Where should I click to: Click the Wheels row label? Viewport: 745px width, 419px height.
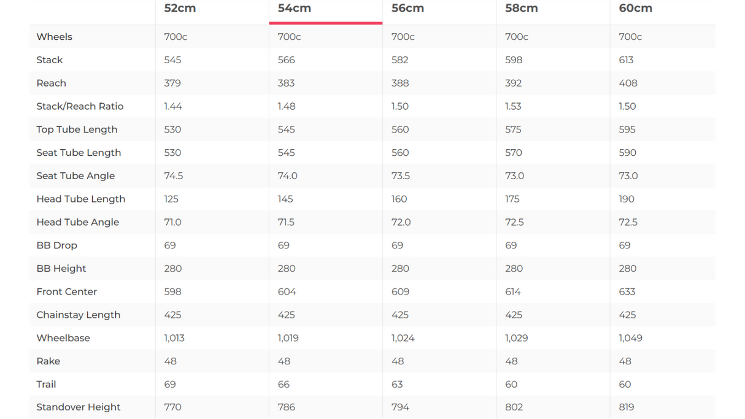[x=54, y=37]
